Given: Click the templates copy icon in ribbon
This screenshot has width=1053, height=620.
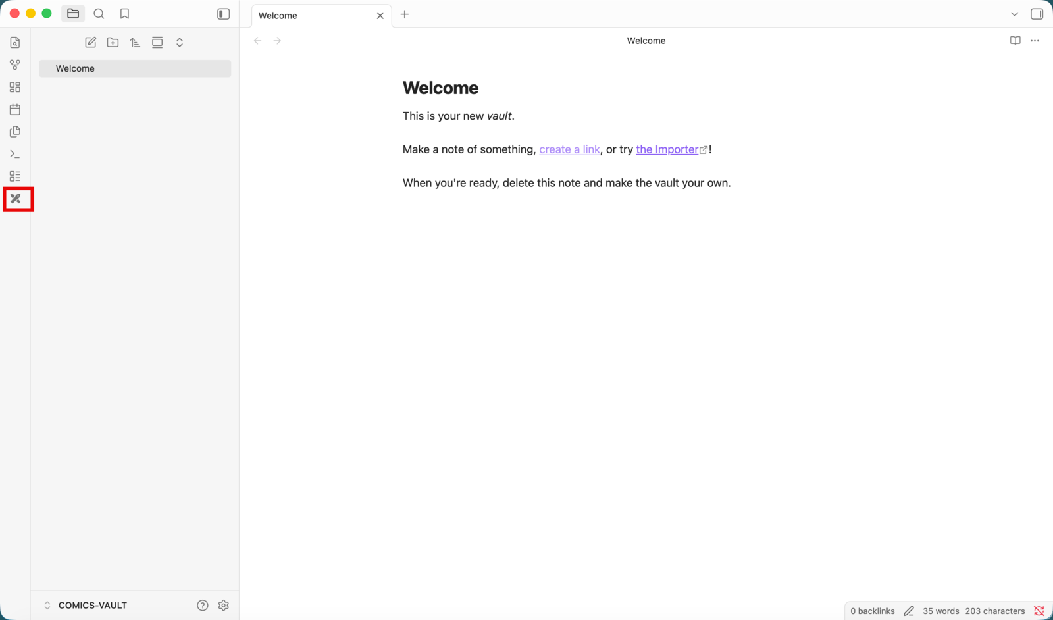Looking at the screenshot, I should pyautogui.click(x=15, y=132).
